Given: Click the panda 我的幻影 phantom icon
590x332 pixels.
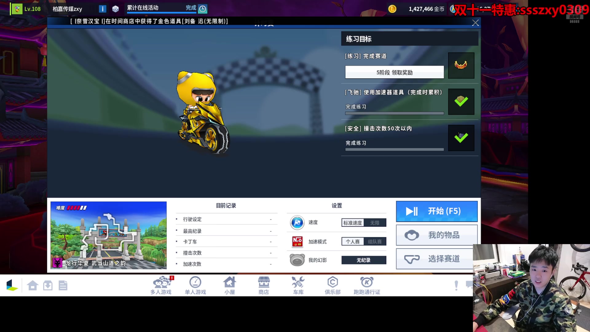Looking at the screenshot, I should click(x=297, y=260).
